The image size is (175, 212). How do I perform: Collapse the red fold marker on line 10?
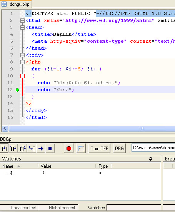point(22,76)
